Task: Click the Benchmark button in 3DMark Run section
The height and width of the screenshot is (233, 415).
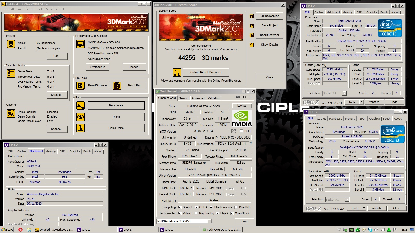Action: [x=116, y=106]
